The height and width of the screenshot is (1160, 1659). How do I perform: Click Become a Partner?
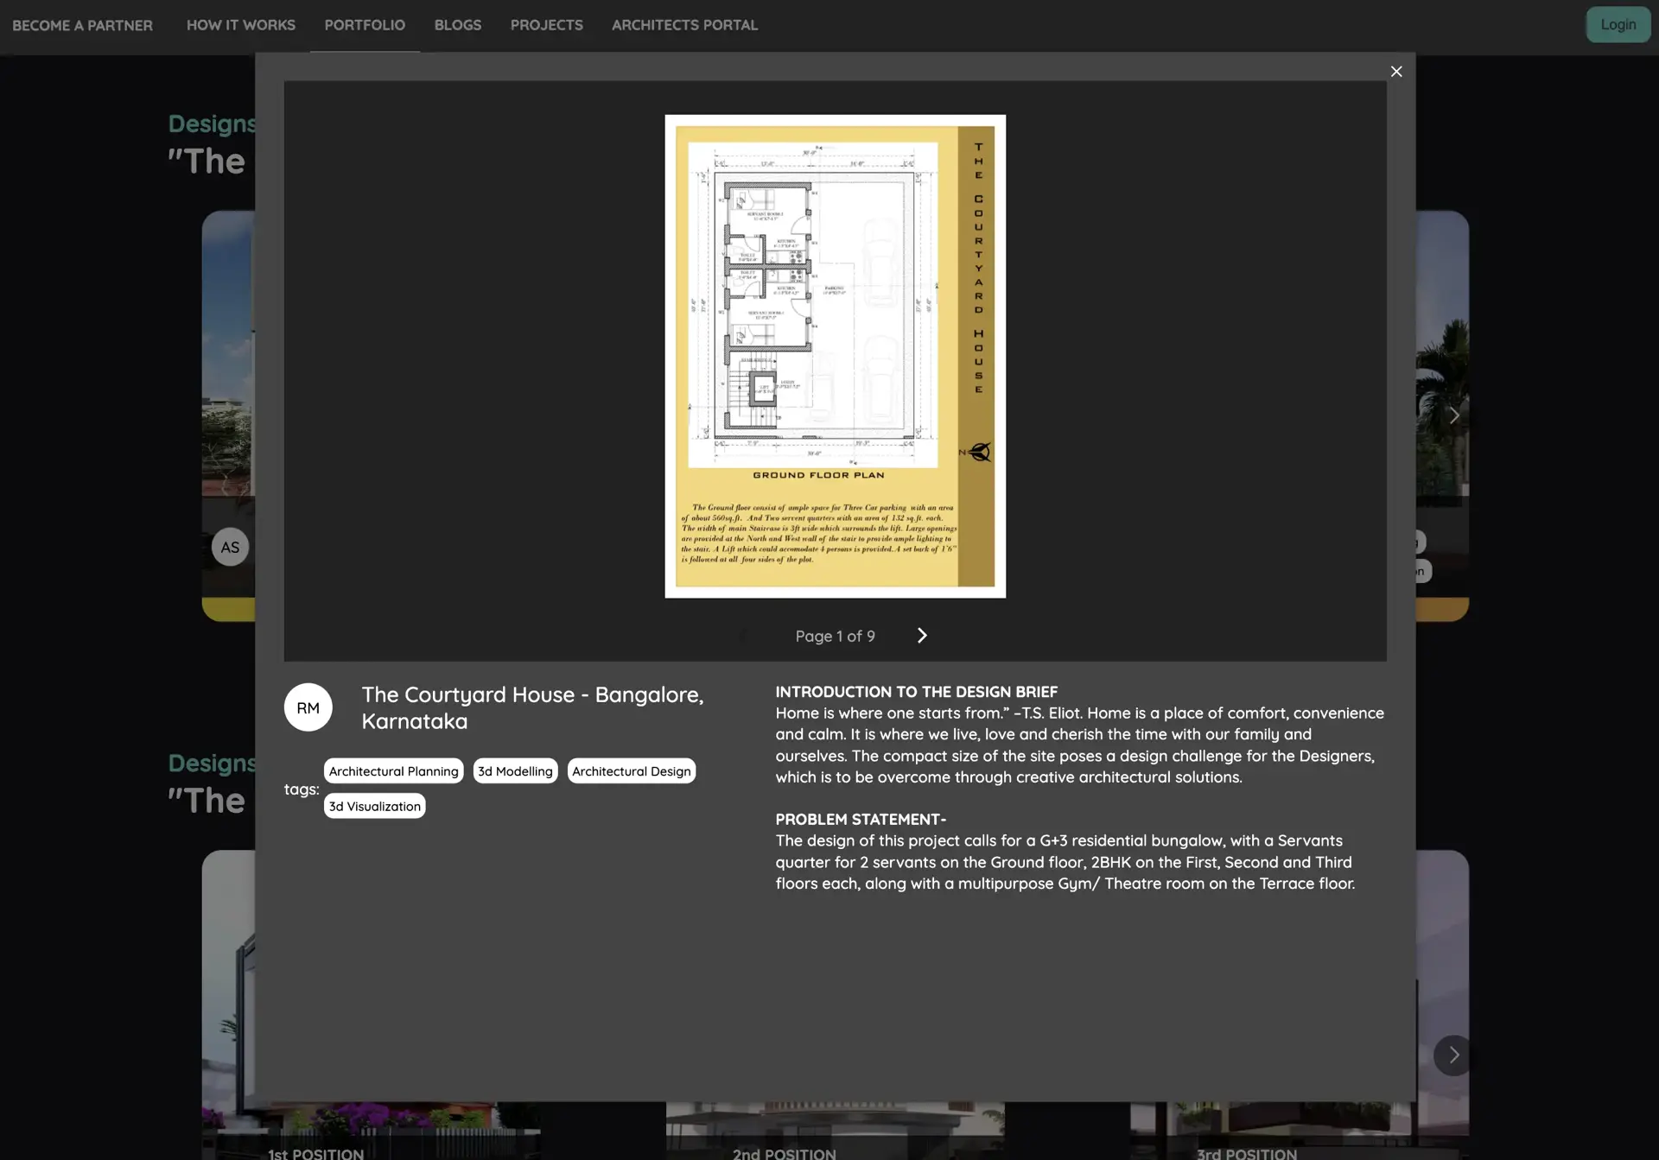(x=82, y=25)
